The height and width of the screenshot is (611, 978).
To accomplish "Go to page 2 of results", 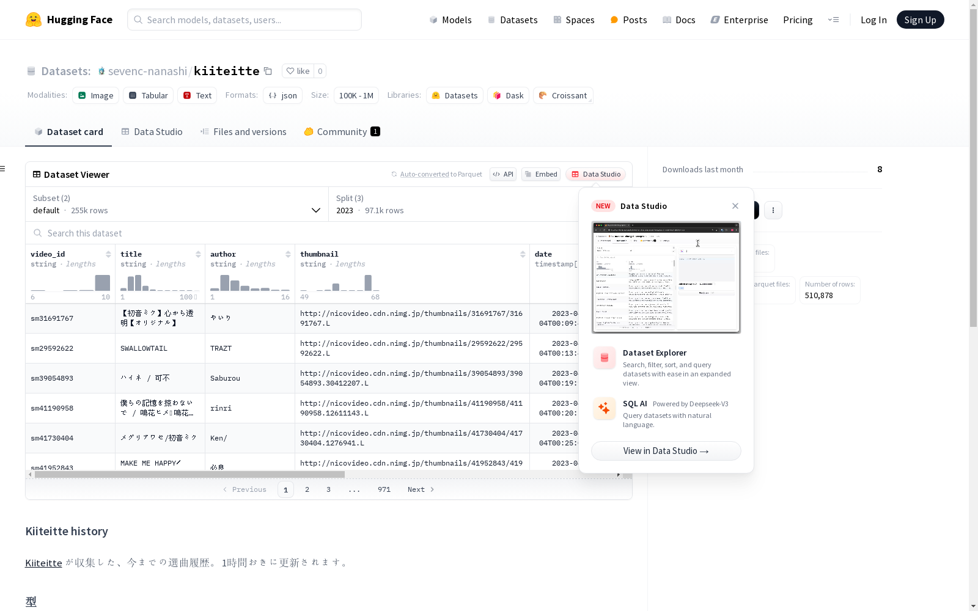I will 307,489.
